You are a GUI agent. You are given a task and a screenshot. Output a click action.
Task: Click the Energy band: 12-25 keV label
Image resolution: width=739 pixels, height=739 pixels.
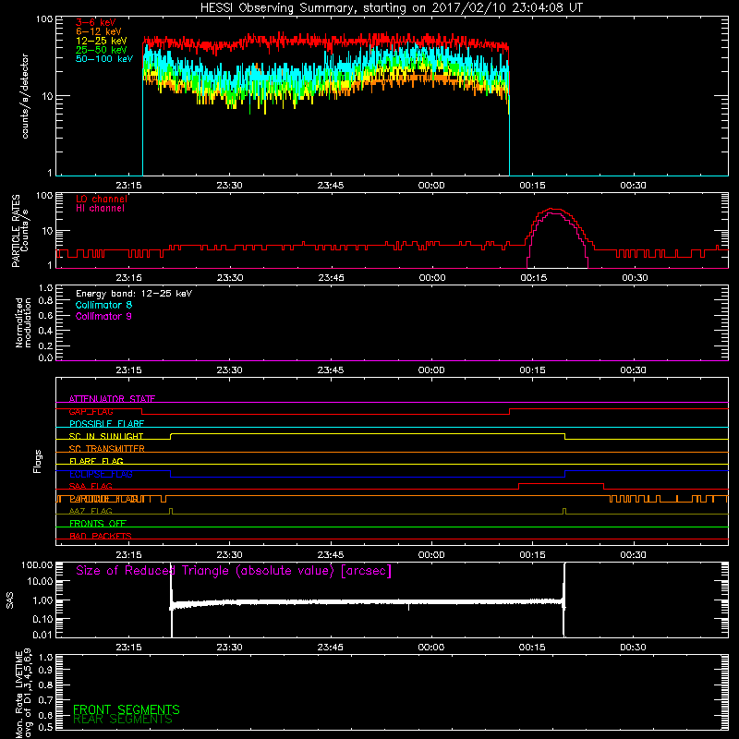134,294
